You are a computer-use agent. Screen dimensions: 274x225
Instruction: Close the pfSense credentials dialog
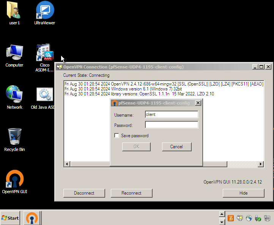click(198, 103)
